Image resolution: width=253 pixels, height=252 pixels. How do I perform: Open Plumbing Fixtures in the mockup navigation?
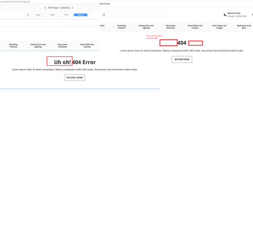tap(14, 46)
